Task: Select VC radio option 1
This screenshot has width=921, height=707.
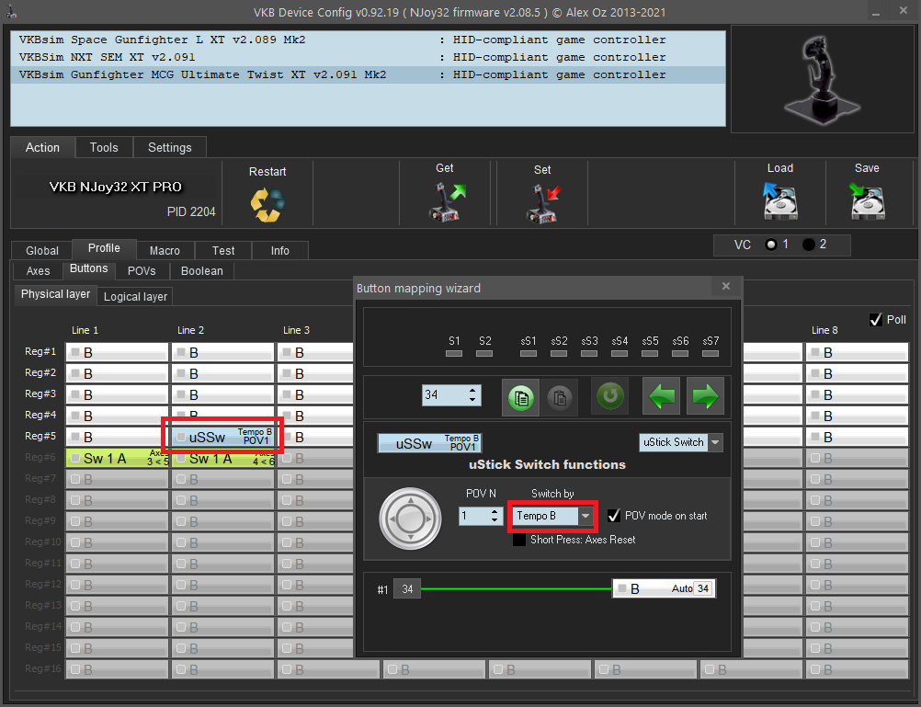Action: [771, 245]
